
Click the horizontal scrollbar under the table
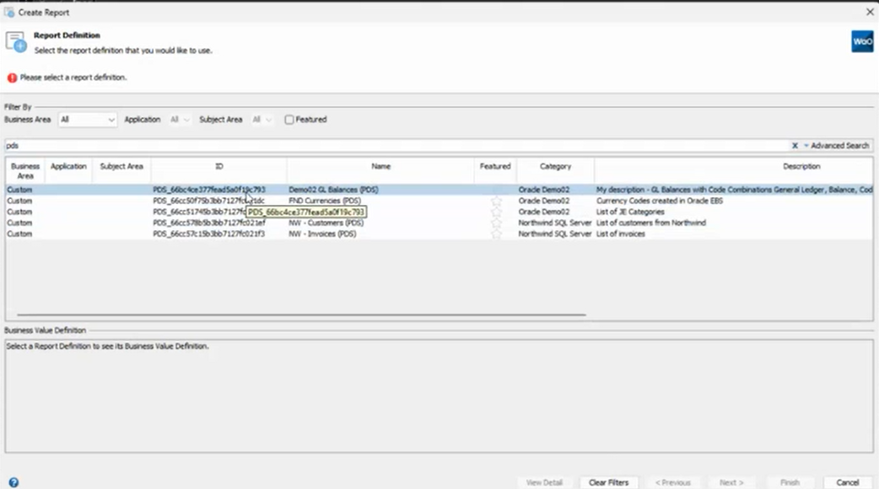(x=301, y=314)
